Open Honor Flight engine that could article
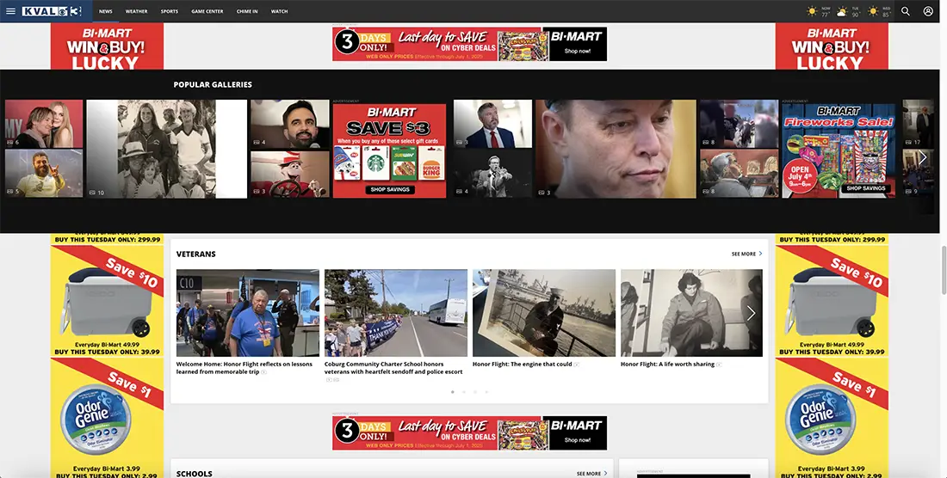Image resolution: width=947 pixels, height=478 pixels. [x=523, y=364]
